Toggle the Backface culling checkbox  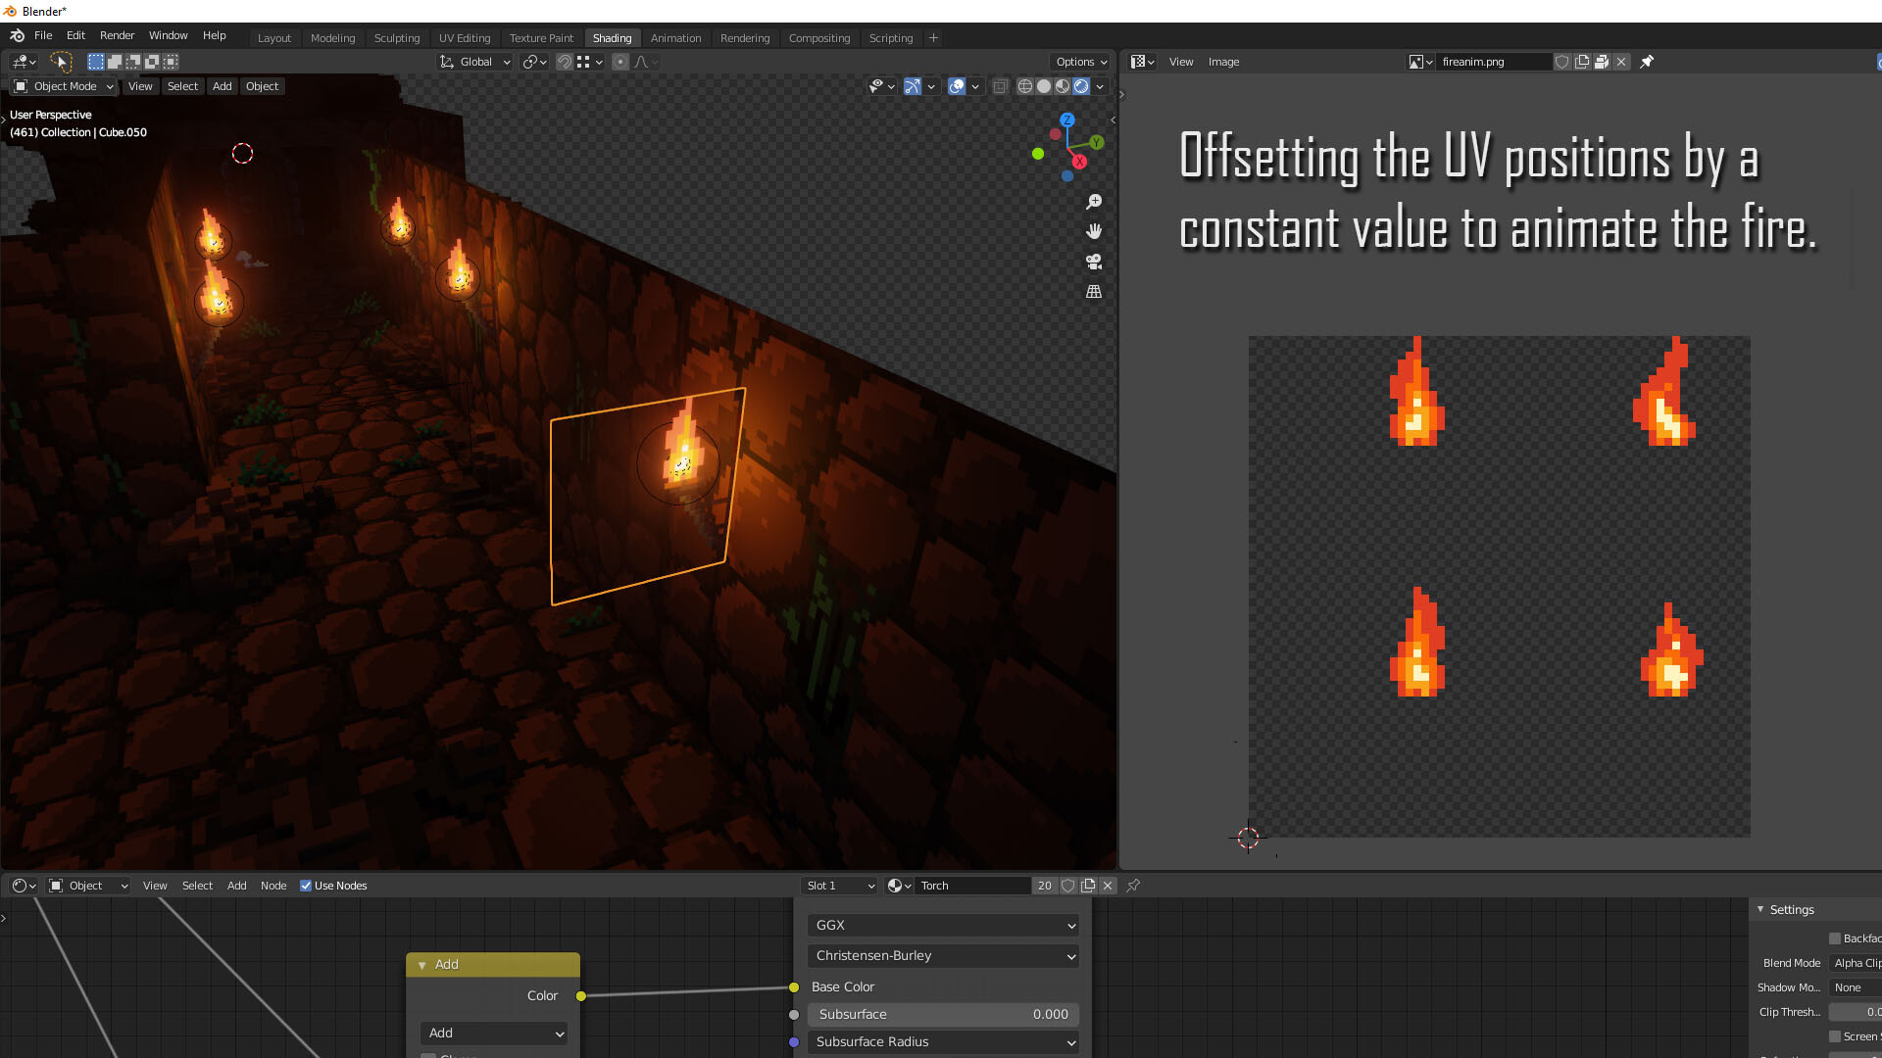[1835, 938]
